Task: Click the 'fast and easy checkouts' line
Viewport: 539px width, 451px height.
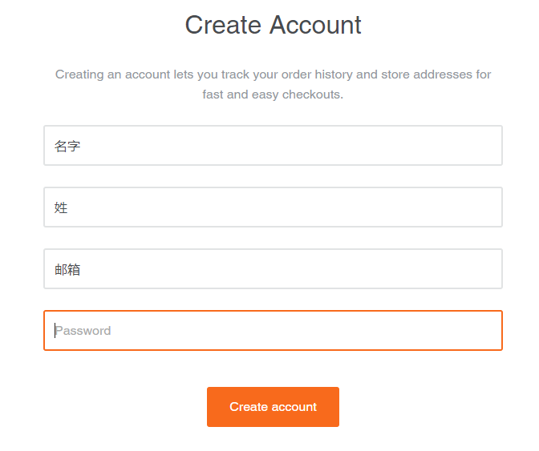Action: (x=273, y=95)
